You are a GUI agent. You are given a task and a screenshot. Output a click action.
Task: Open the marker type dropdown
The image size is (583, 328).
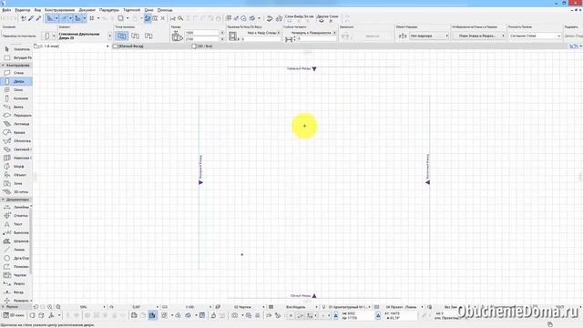429,36
